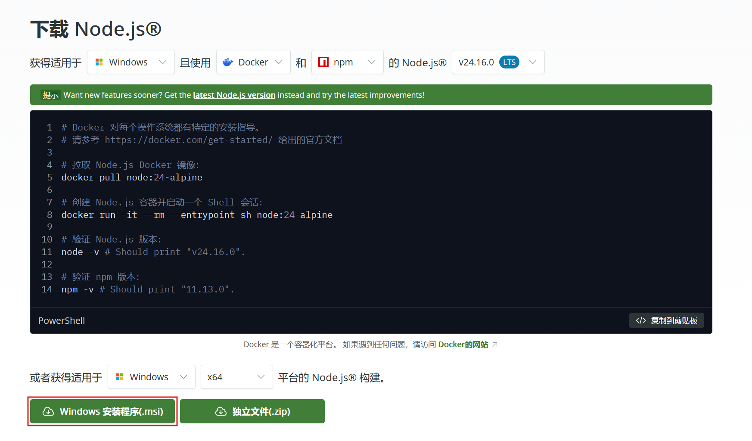This screenshot has height=441, width=752.
Task: Click the npm logo icon
Action: pyautogui.click(x=323, y=62)
